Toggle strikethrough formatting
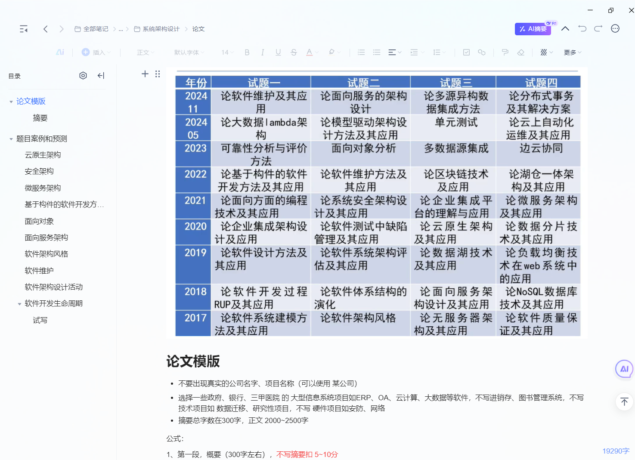 (x=294, y=52)
